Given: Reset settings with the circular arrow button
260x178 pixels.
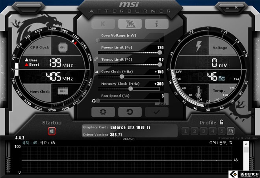Looking at the screenshot, I should click(130, 112).
